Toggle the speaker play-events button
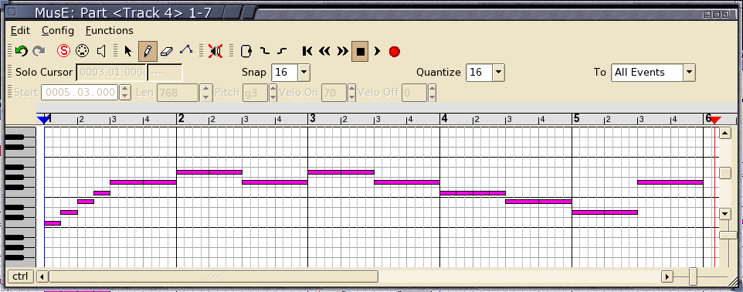Screen dimensions: 743x292 (x=101, y=51)
